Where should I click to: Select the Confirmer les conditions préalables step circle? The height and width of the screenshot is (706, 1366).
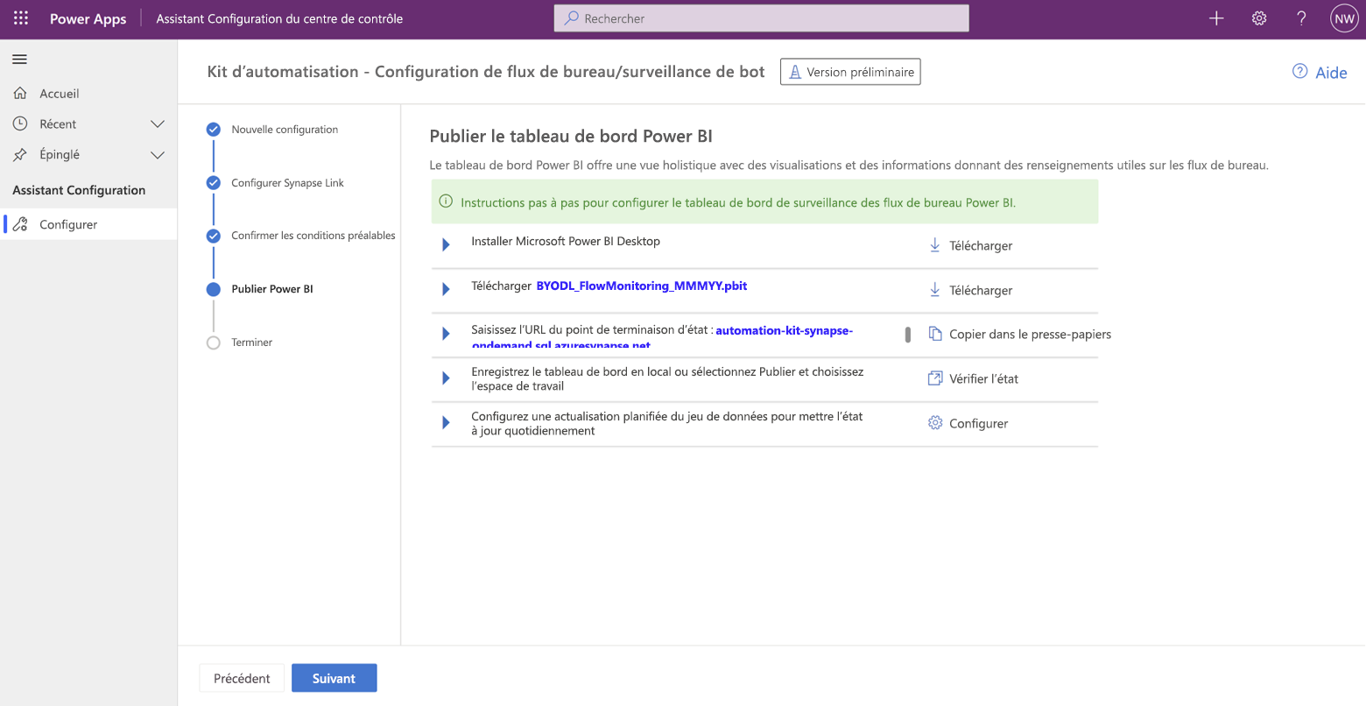[x=214, y=237]
